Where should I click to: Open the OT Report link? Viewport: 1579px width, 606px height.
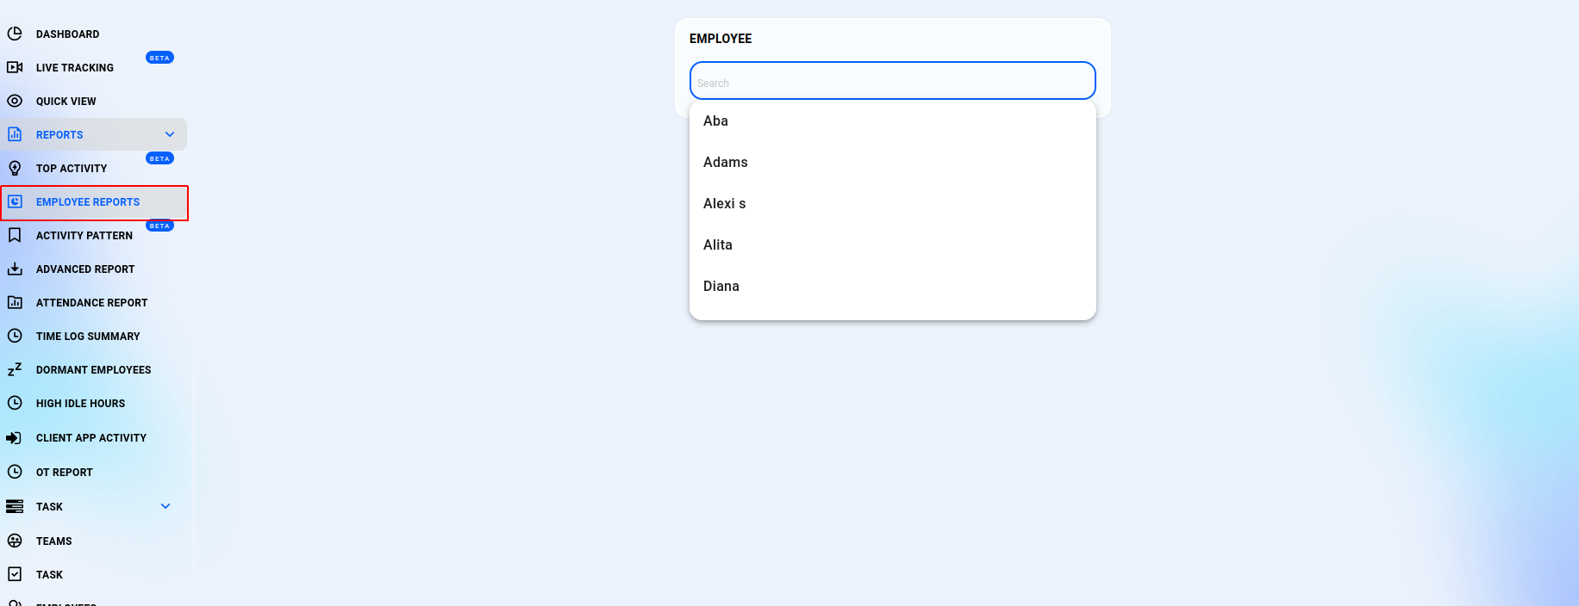click(x=64, y=473)
